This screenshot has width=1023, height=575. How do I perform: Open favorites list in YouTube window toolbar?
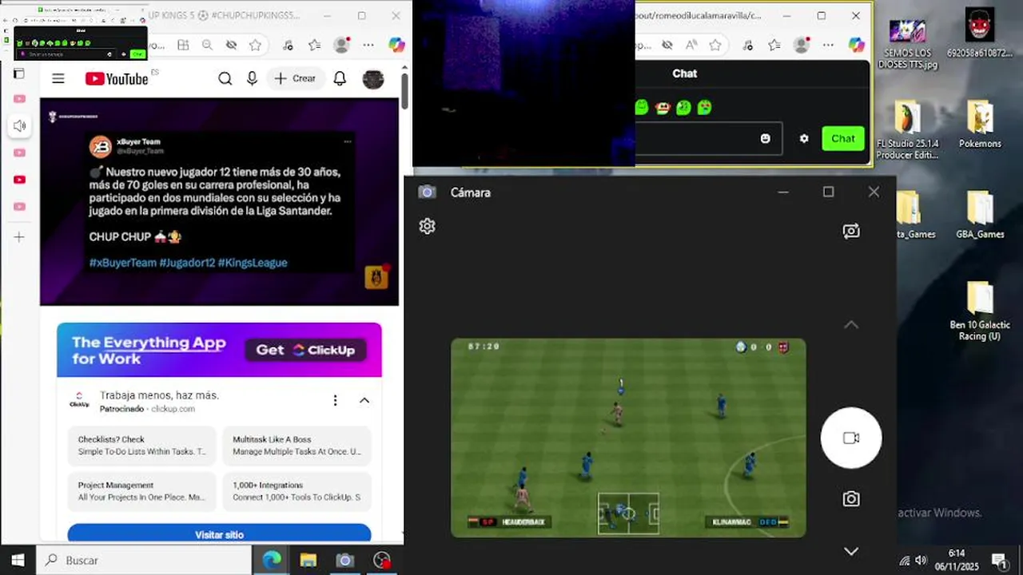tap(315, 46)
